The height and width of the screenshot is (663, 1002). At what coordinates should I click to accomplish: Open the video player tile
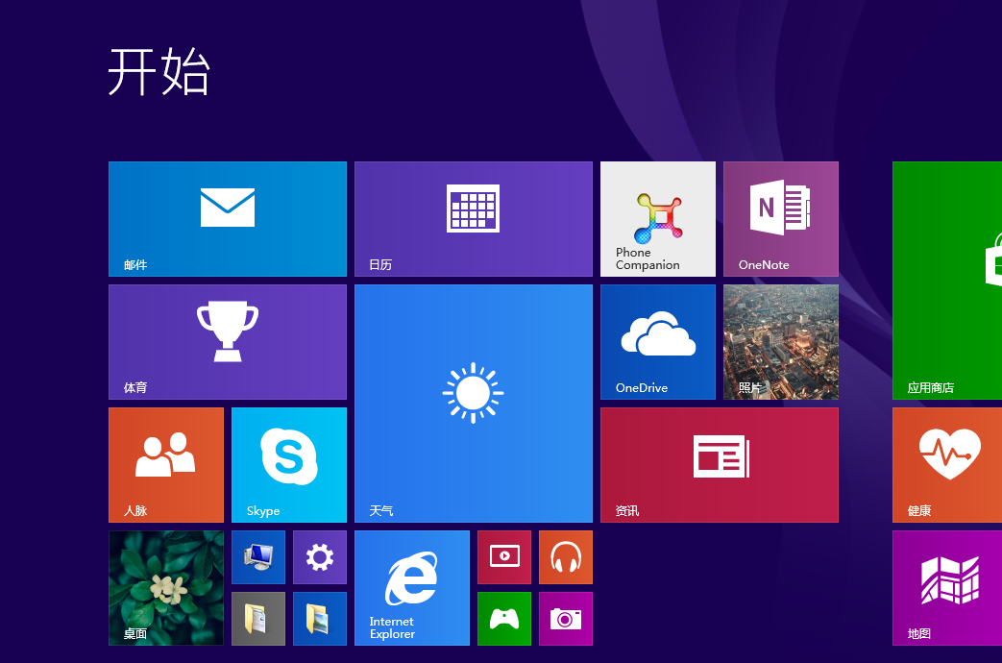click(x=504, y=557)
